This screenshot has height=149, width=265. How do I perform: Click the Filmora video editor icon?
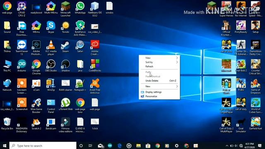click(65, 125)
